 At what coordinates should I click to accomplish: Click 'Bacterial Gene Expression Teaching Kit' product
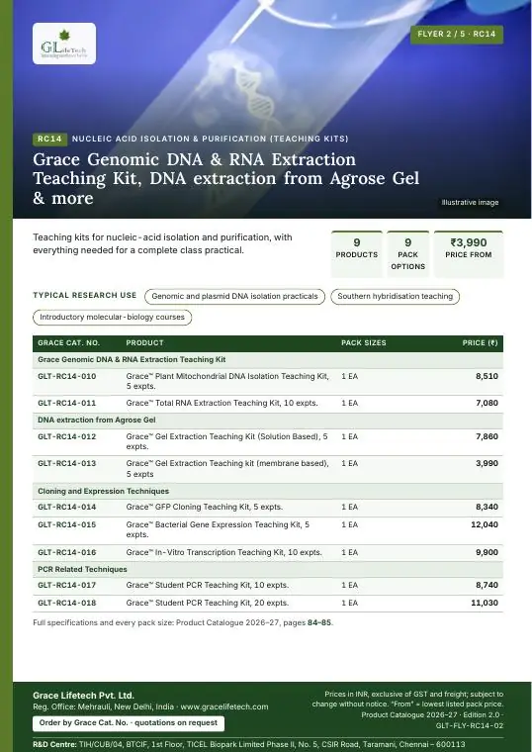click(219, 530)
